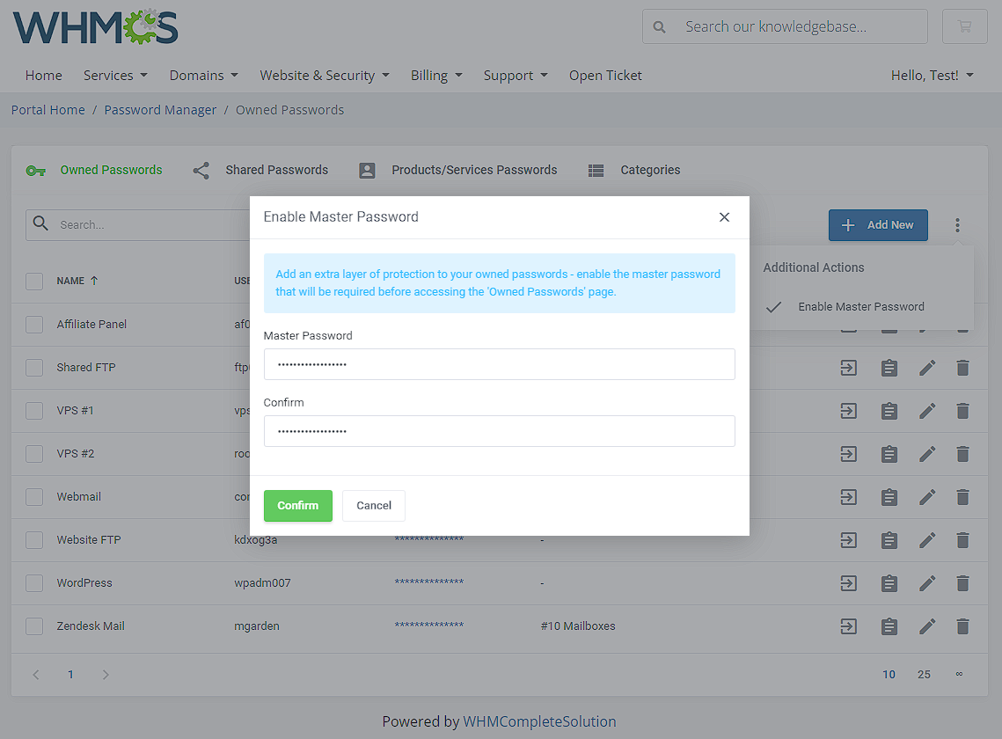Switch to the Categories tab

(x=634, y=170)
